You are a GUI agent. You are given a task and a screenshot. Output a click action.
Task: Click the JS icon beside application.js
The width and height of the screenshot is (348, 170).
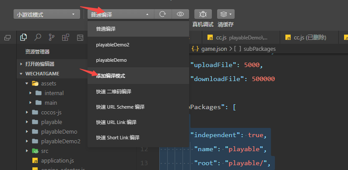35,160
